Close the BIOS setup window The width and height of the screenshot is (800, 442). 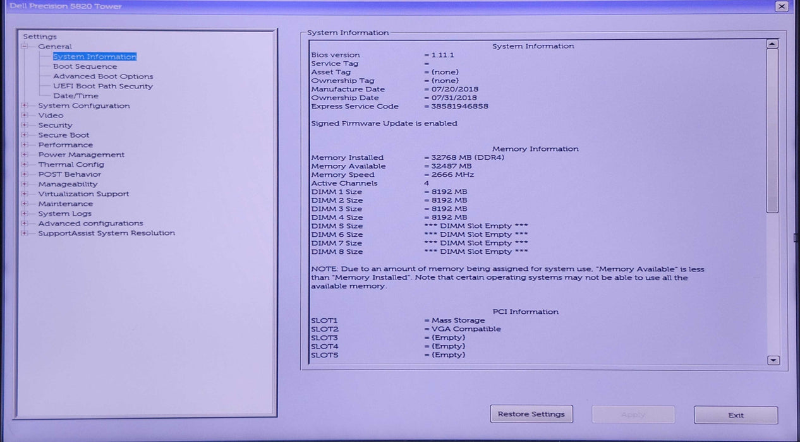(x=782, y=6)
